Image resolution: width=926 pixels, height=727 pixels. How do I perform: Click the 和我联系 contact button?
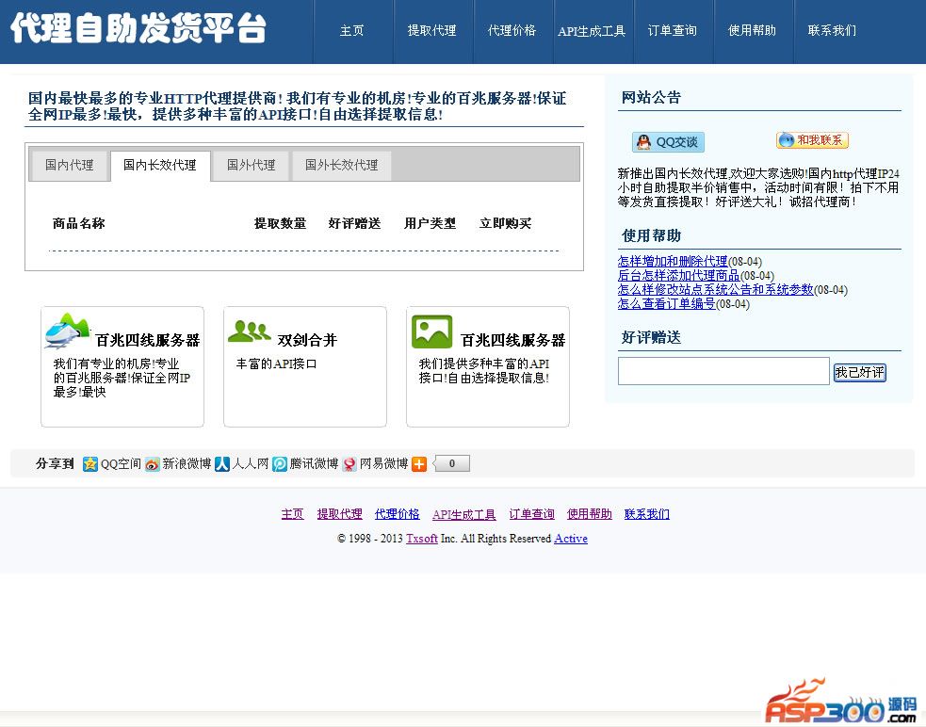tap(812, 140)
